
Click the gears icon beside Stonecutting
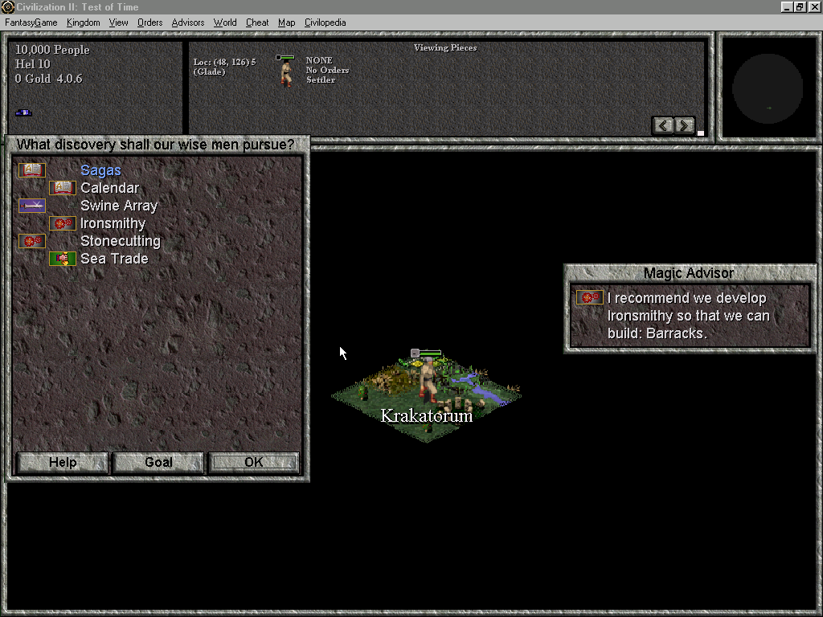32,241
